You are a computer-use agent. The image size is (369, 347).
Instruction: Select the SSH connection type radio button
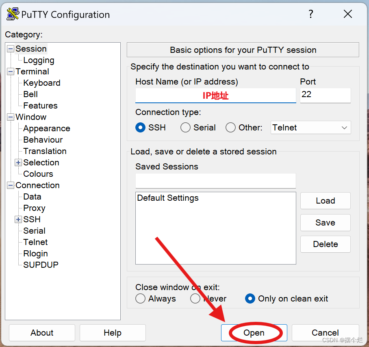[x=141, y=128]
